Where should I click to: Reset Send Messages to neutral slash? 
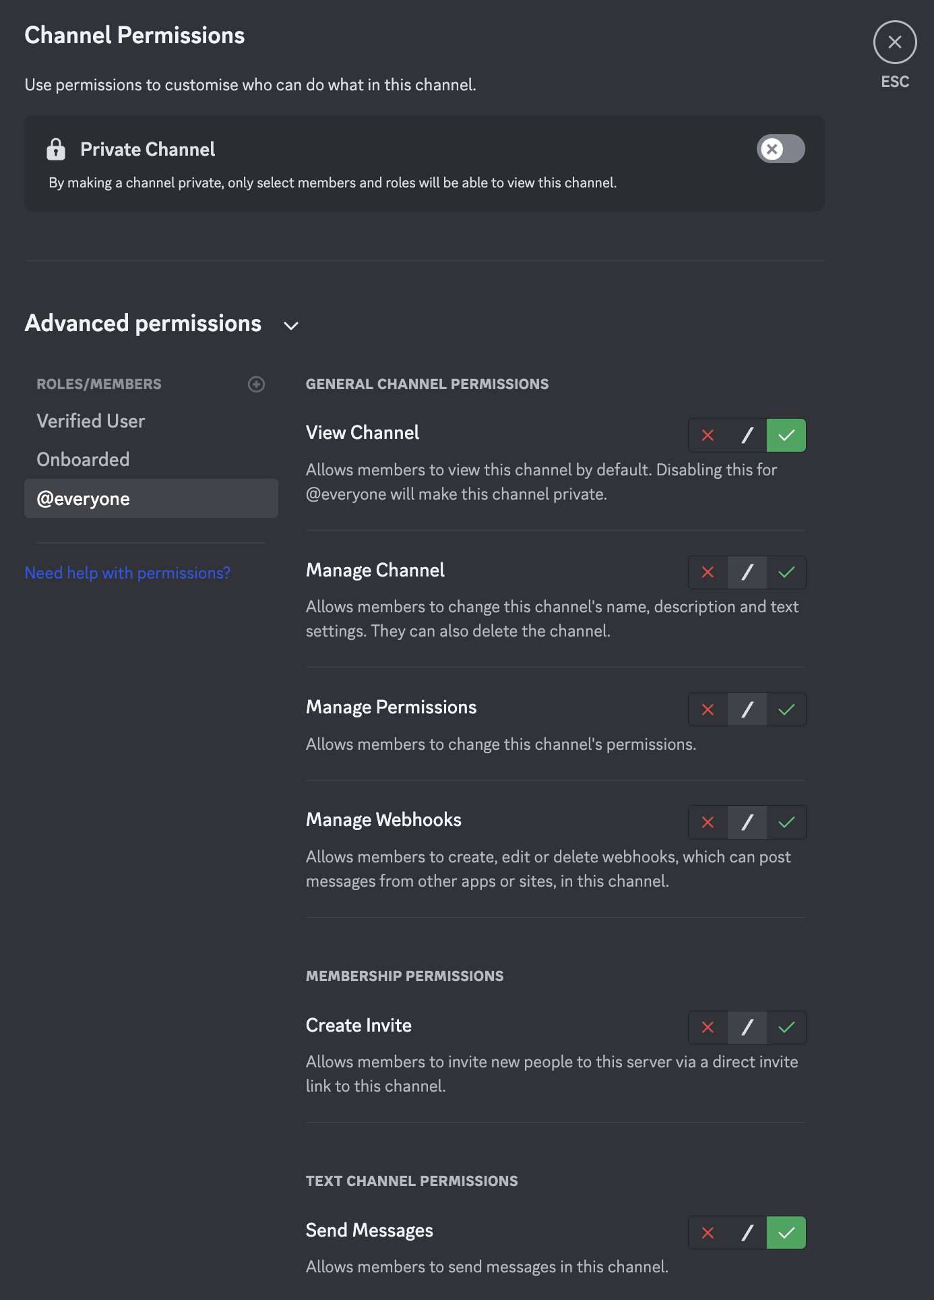pyautogui.click(x=747, y=1233)
